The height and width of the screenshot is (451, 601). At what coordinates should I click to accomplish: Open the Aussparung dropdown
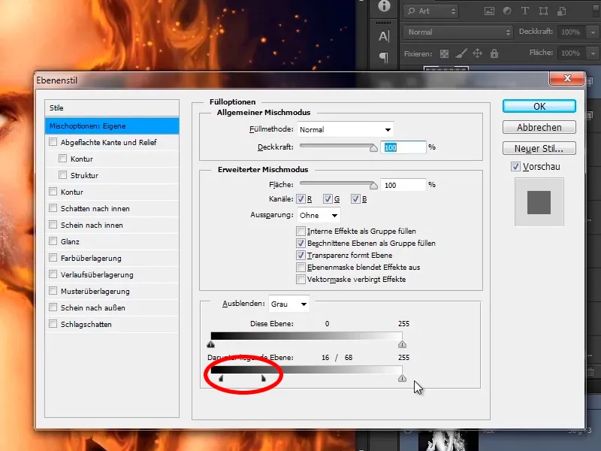pyautogui.click(x=319, y=215)
